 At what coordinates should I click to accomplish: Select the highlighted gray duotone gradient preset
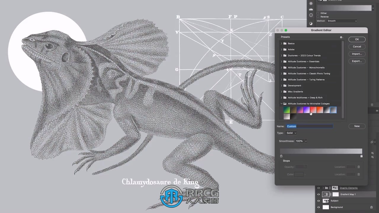pyautogui.click(x=333, y=110)
